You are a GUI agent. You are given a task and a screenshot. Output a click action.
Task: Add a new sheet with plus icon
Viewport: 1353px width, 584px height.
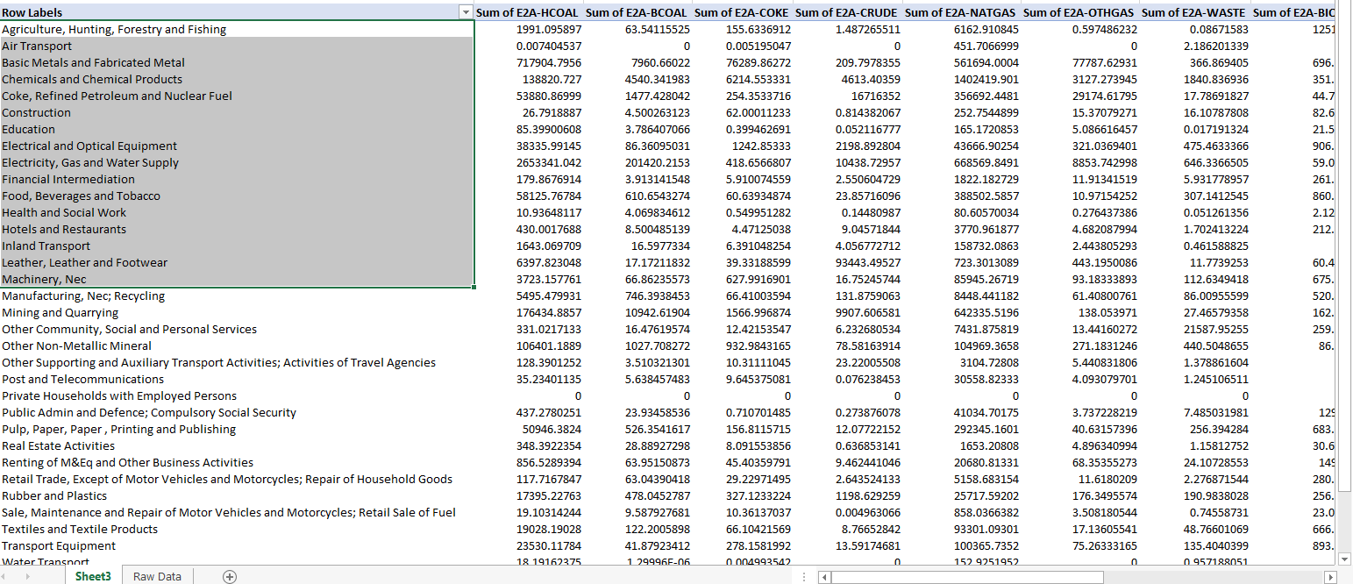(230, 576)
